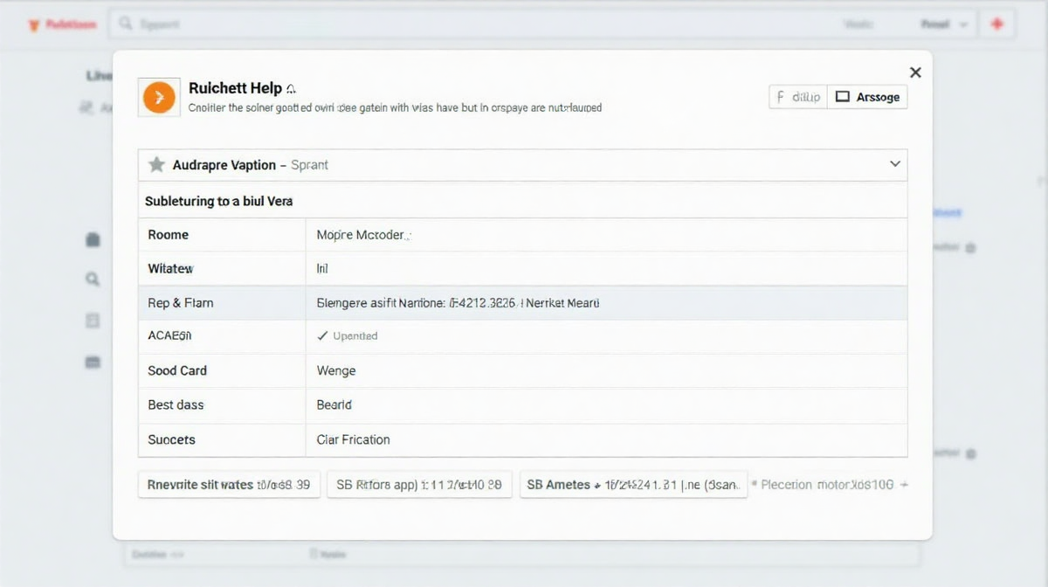Viewport: 1048px width, 587px height.
Task: Click the blurred search magnifier in left sidebar
Action: [93, 280]
